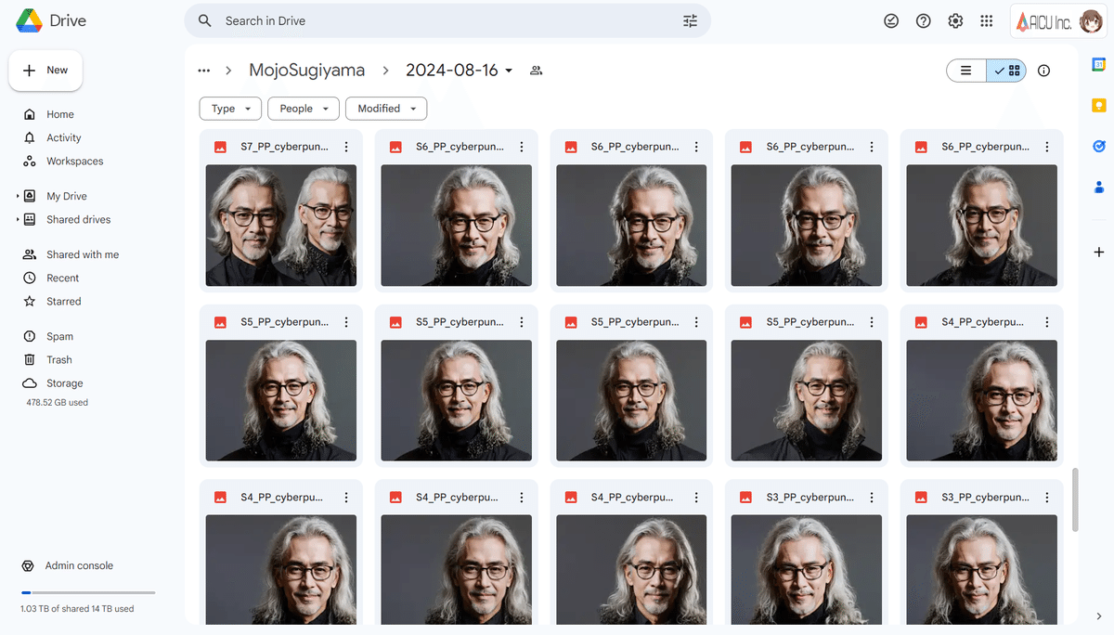
Task: Open Google Keep side panel icon
Action: [x=1098, y=105]
